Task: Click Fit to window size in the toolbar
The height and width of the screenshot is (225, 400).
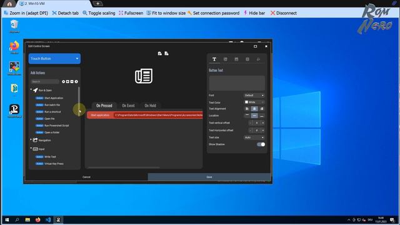Action: click(166, 13)
